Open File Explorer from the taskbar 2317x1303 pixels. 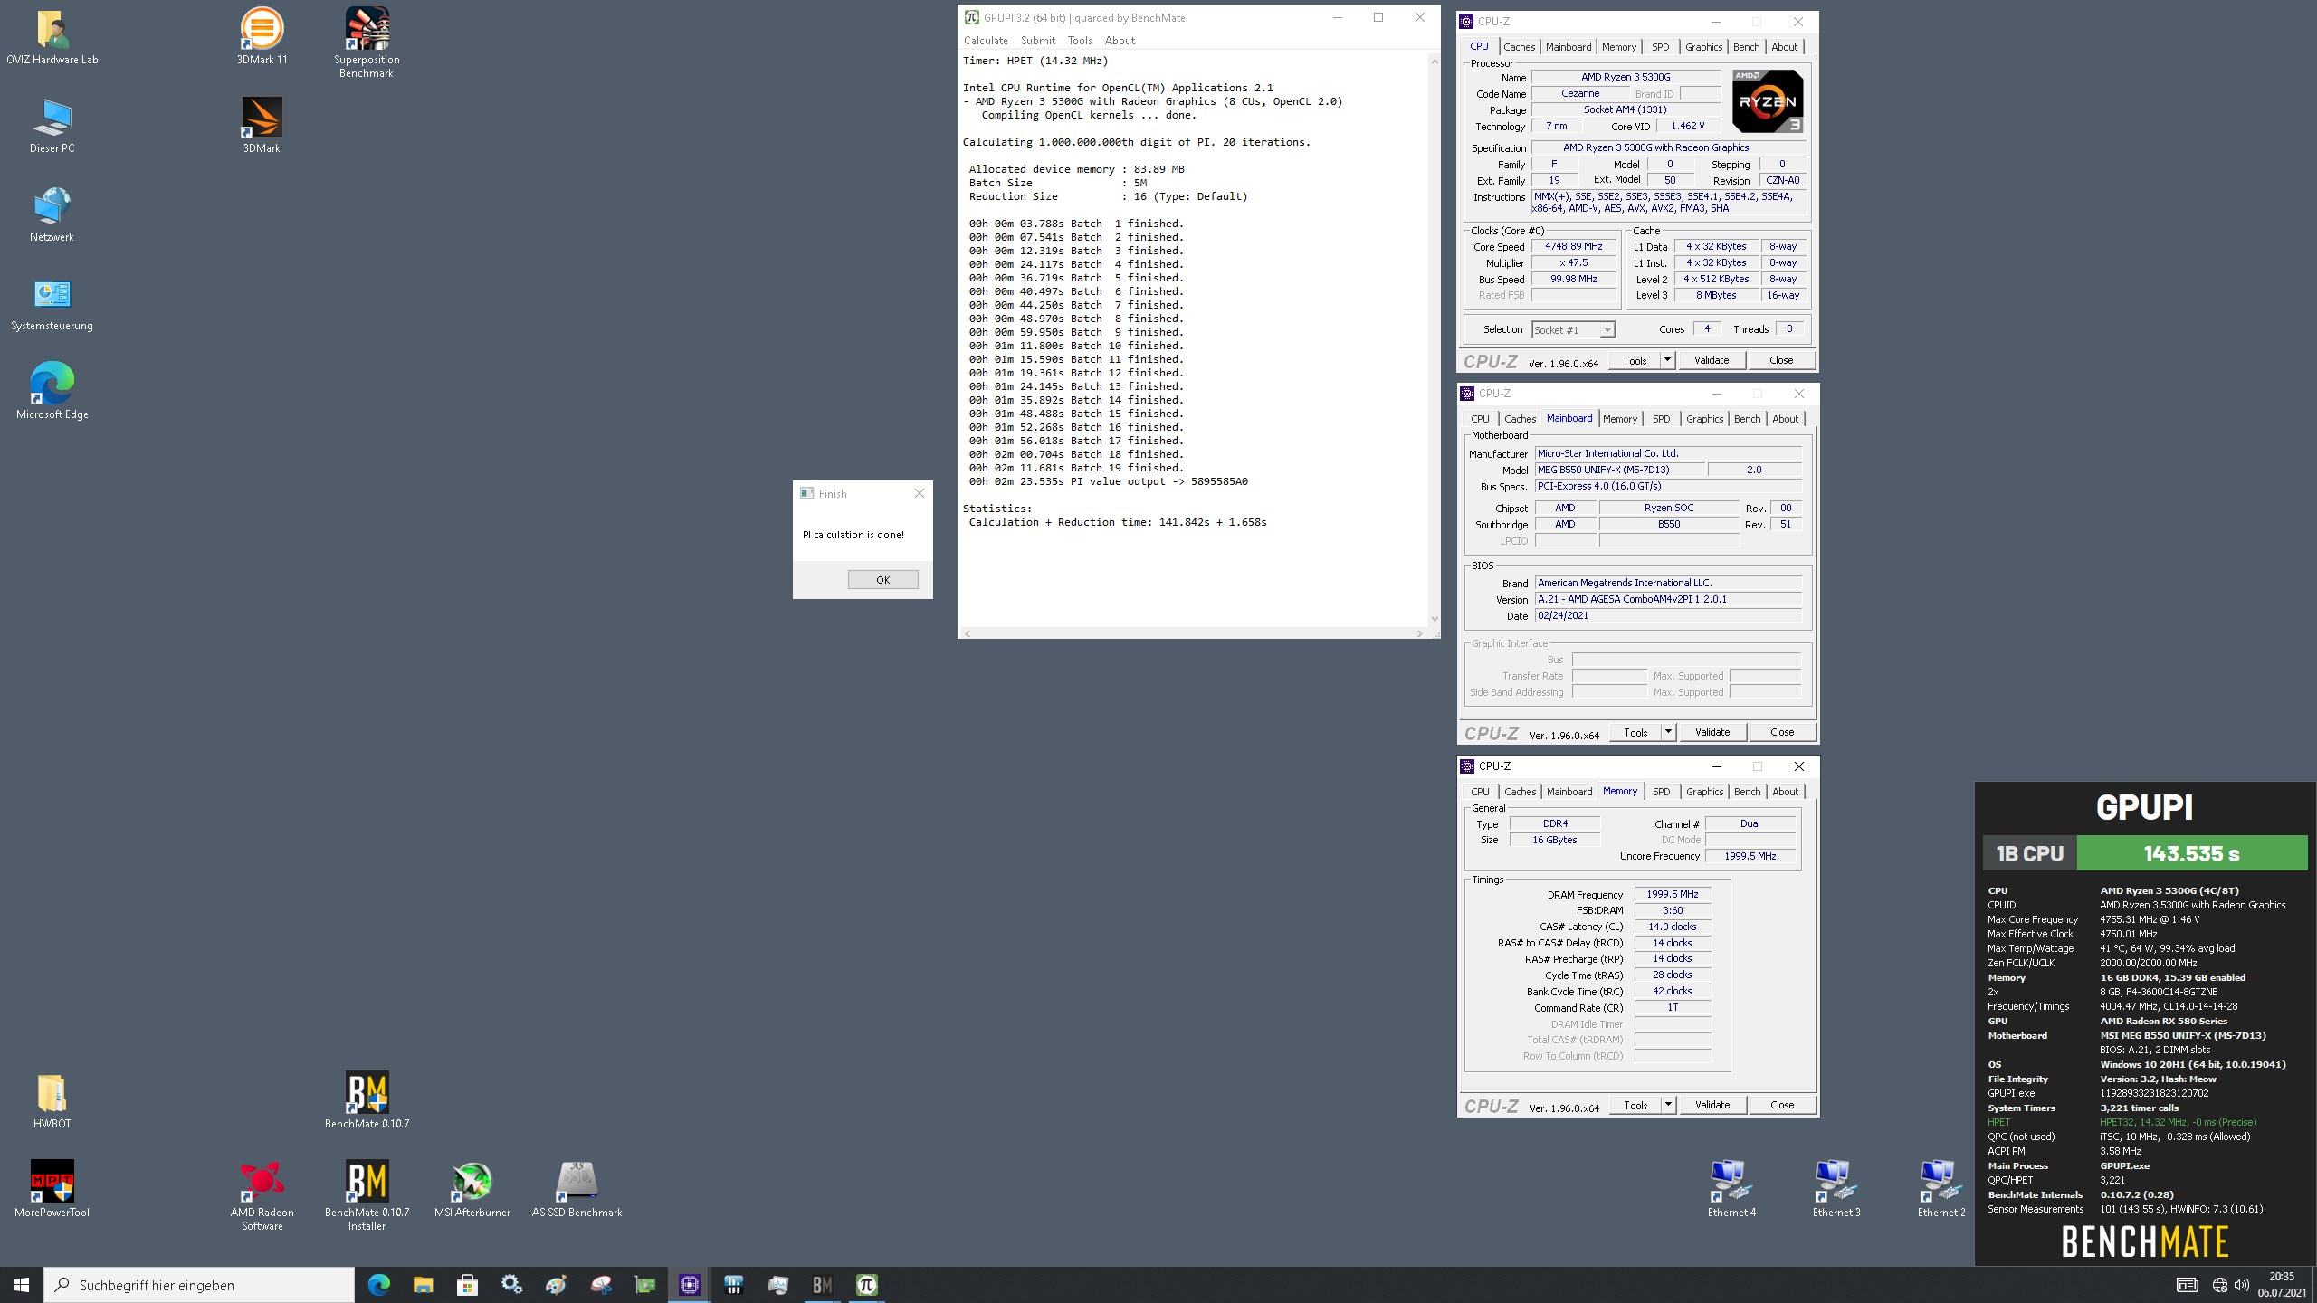[x=423, y=1285]
